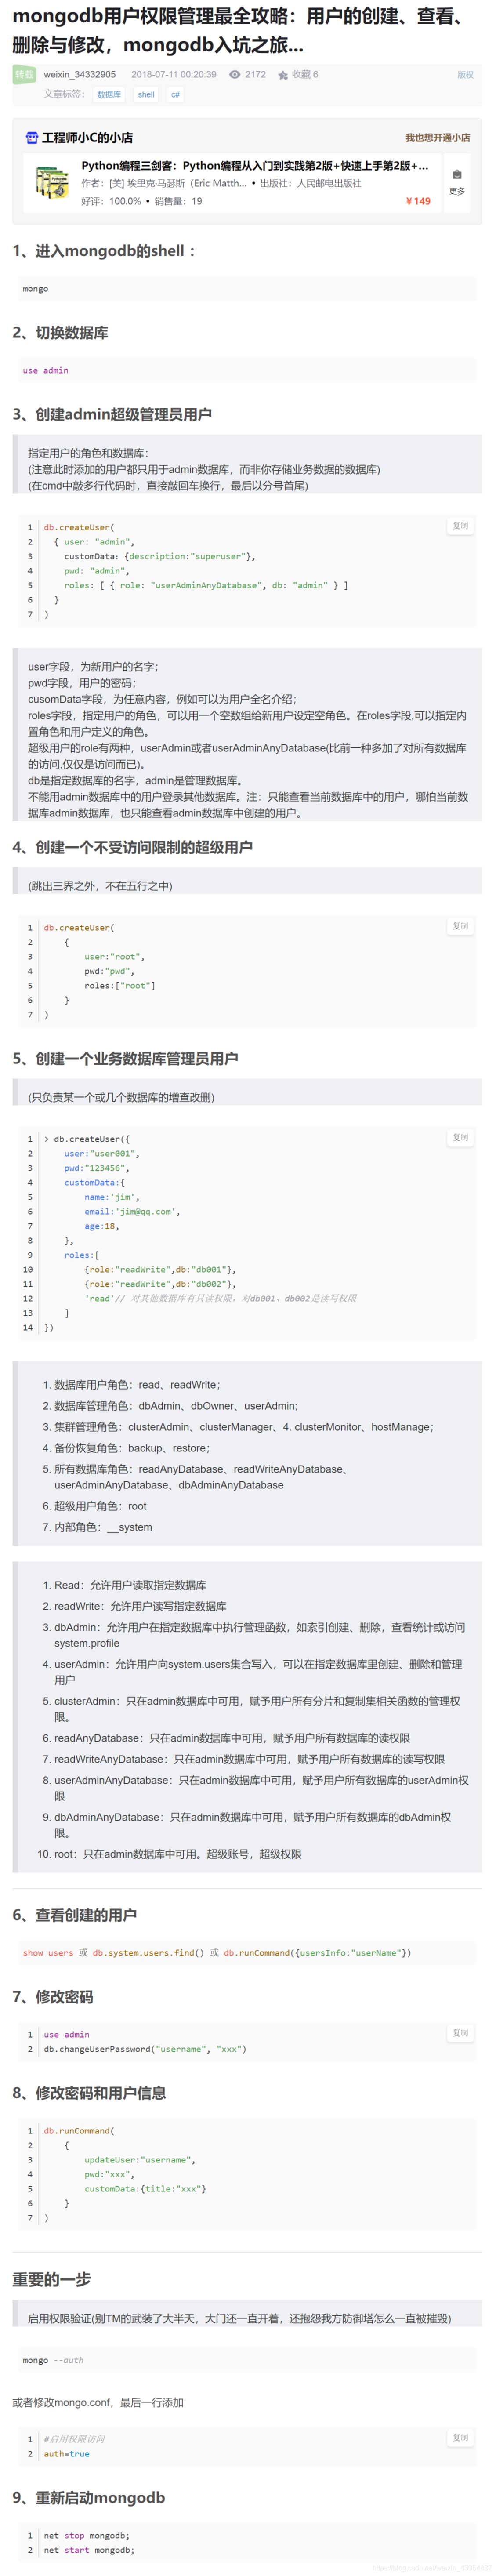This screenshot has width=496, height=2576.
Task: Click code line updateUser:"username"
Action: click(140, 2160)
